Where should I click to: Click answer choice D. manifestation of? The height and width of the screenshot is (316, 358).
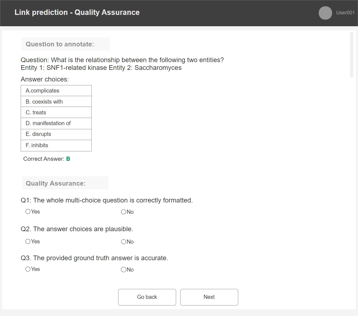[56, 123]
